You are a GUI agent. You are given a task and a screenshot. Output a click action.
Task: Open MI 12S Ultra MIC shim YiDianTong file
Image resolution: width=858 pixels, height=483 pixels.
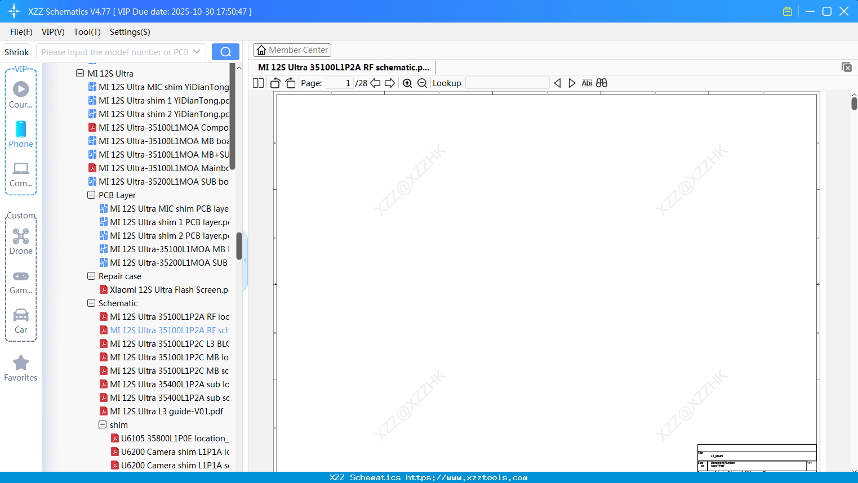164,87
